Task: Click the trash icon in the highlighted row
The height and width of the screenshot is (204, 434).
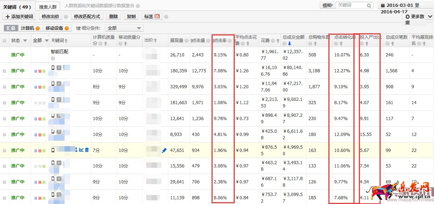Action: (x=87, y=150)
